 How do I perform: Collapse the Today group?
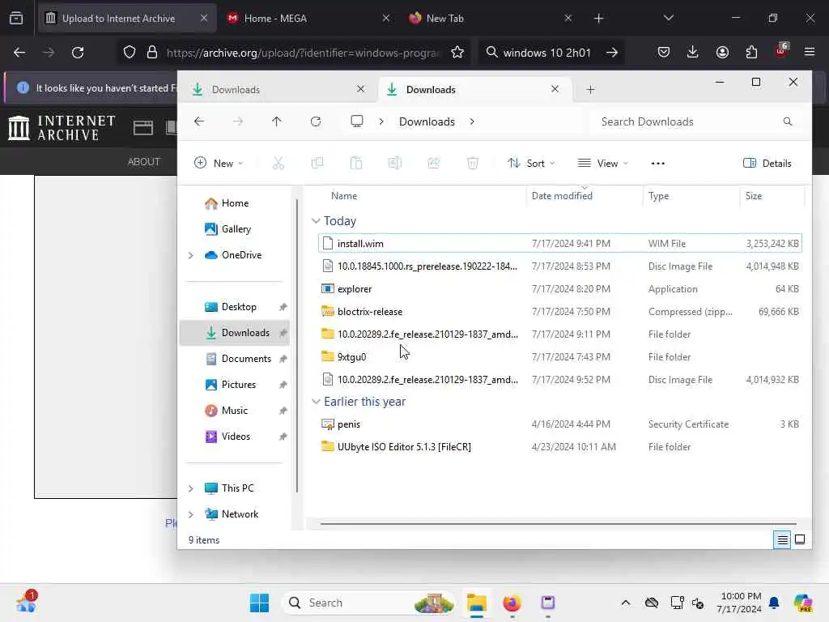click(316, 221)
